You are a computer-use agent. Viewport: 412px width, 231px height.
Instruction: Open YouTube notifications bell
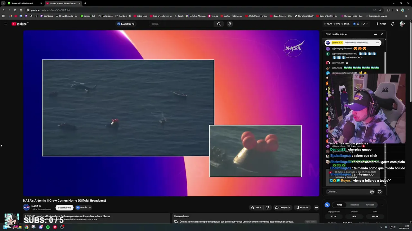point(393,24)
